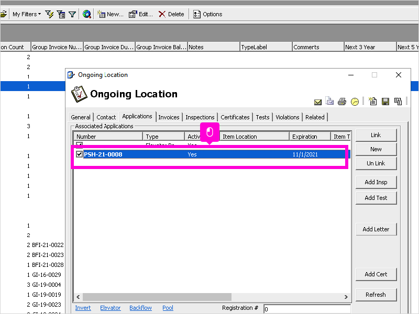Click the New... toolbar button
This screenshot has height=314, width=419.
tap(110, 14)
